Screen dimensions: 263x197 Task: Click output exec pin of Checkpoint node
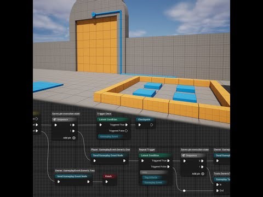152,125
